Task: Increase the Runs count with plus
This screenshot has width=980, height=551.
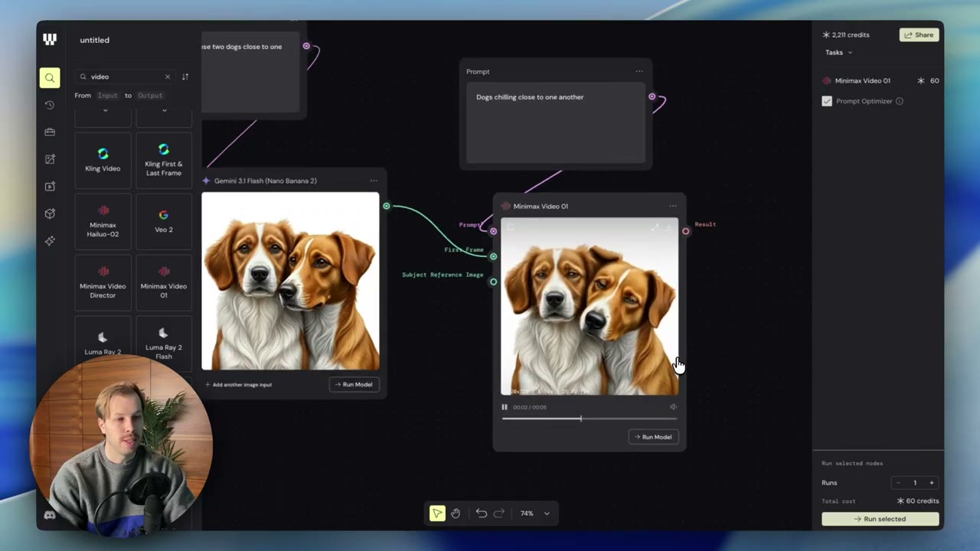Action: click(x=932, y=483)
